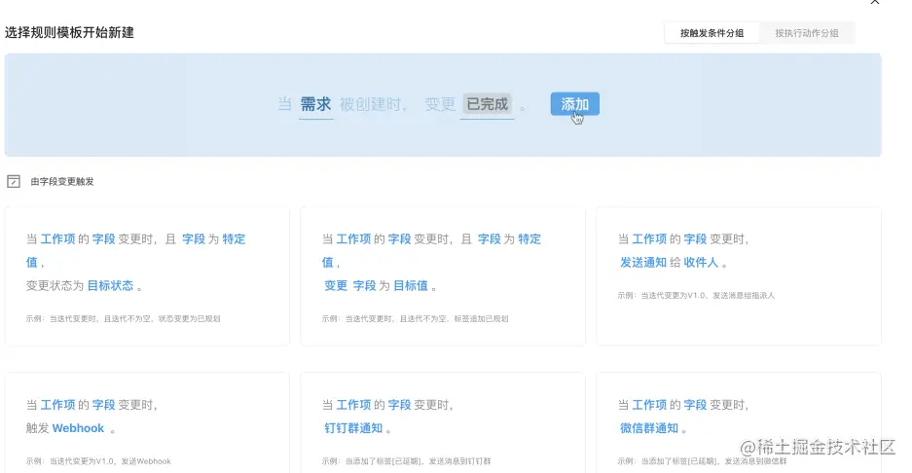Click example text 发送Webhook
Screen dimensions: 912x473
pos(146,461)
